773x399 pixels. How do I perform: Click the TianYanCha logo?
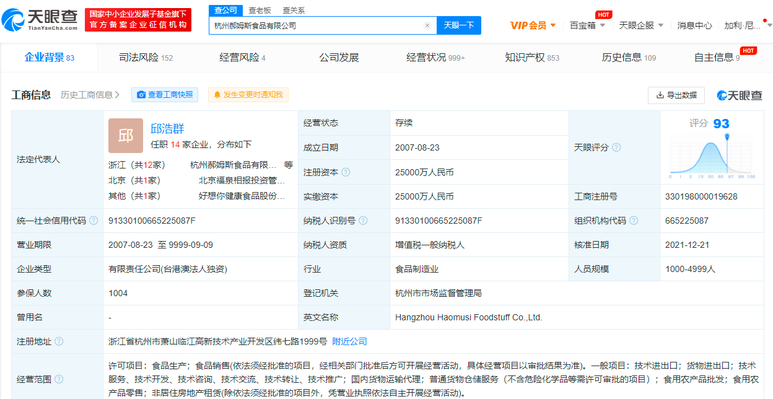pos(41,20)
